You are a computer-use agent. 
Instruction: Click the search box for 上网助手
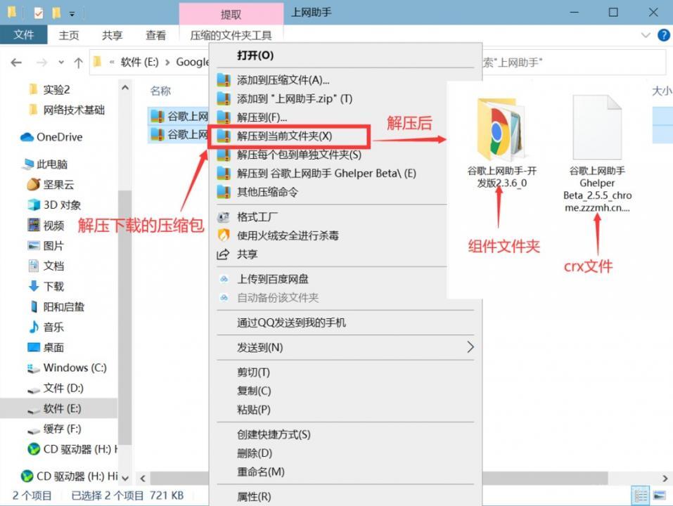(x=573, y=63)
